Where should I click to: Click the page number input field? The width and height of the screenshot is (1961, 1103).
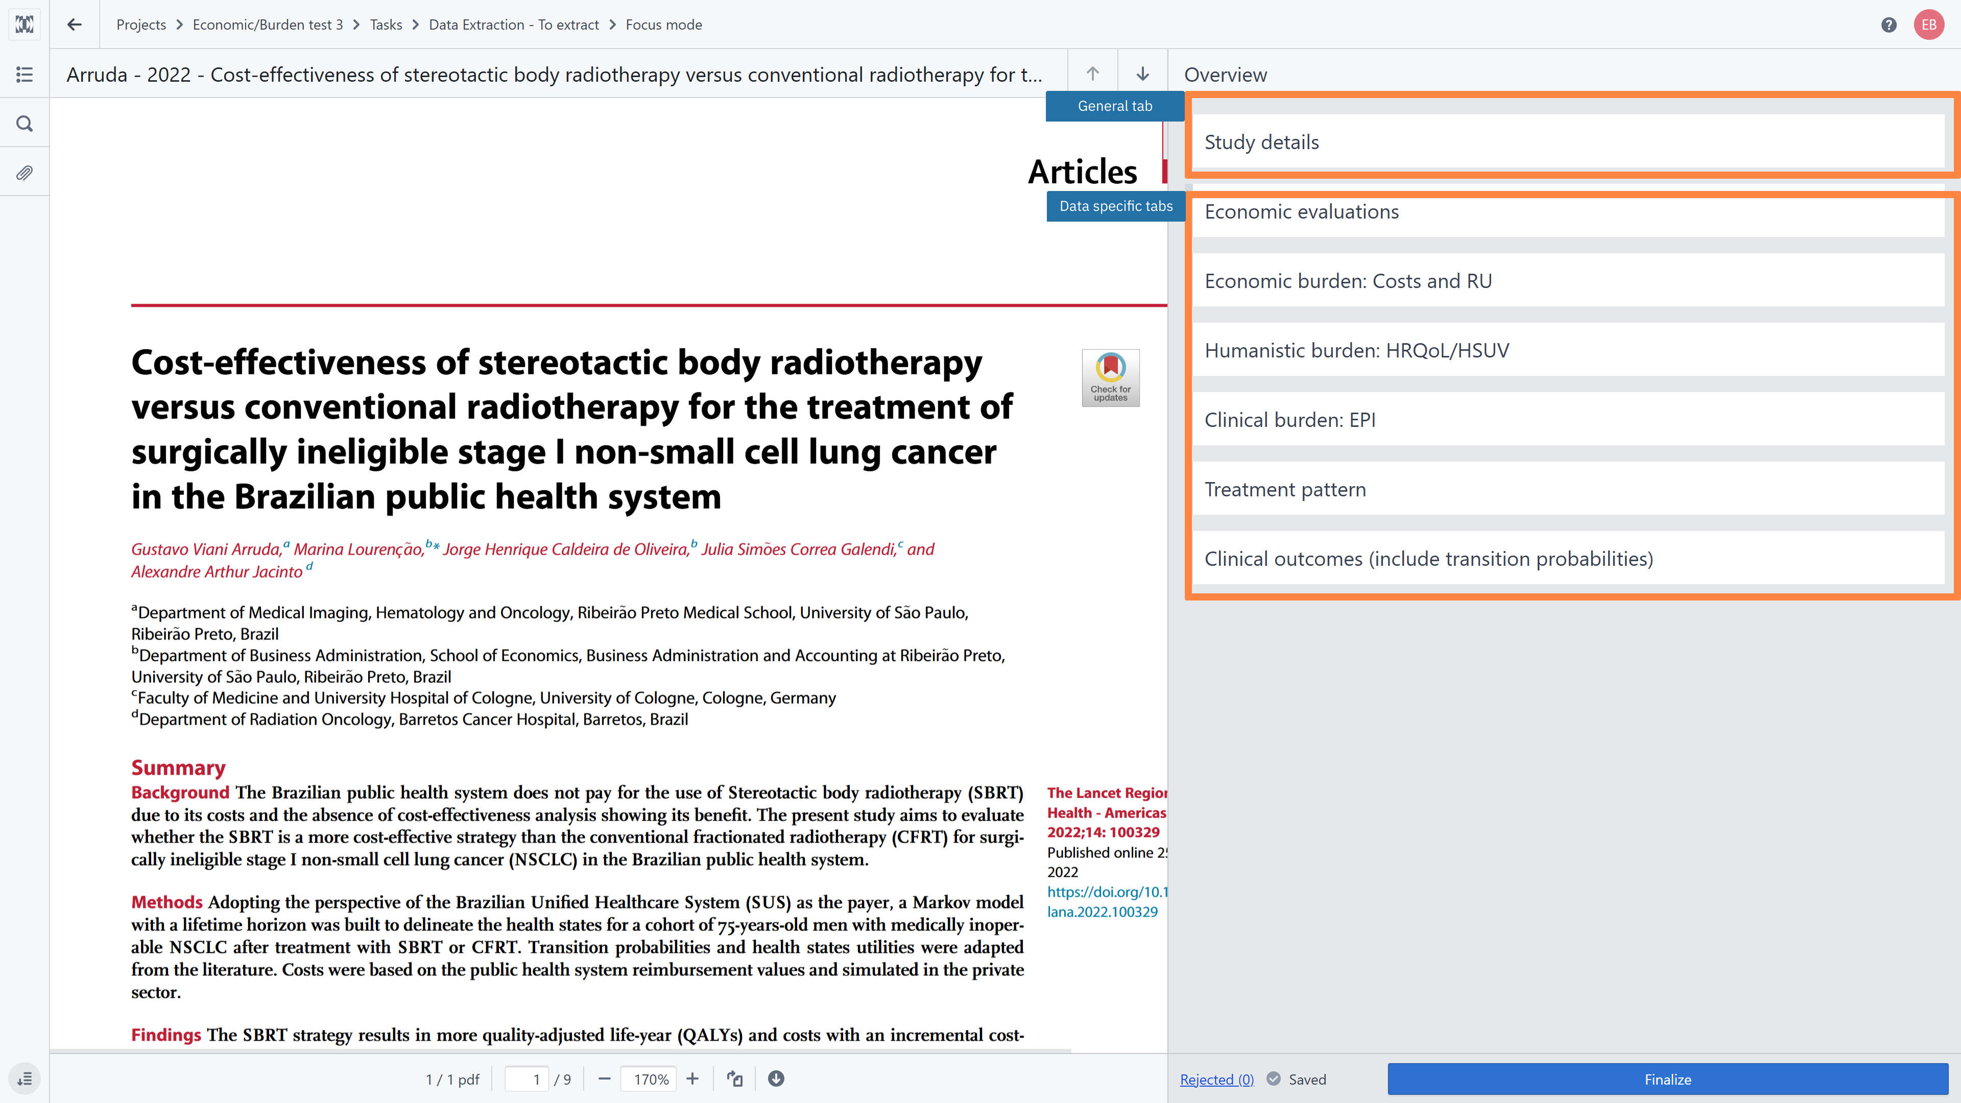pyautogui.click(x=527, y=1078)
